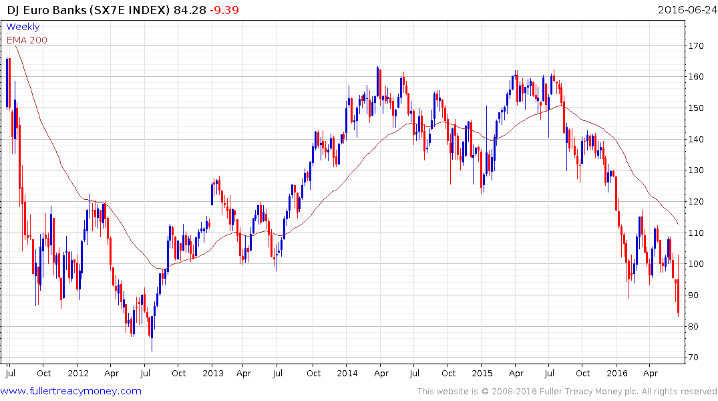Click the 150 price axis label

point(696,108)
